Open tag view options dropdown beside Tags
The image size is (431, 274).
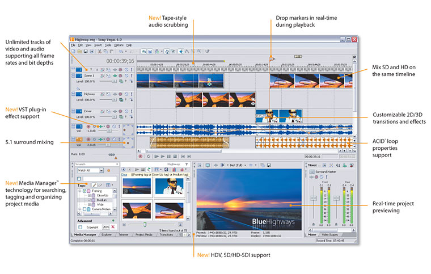click(x=112, y=186)
